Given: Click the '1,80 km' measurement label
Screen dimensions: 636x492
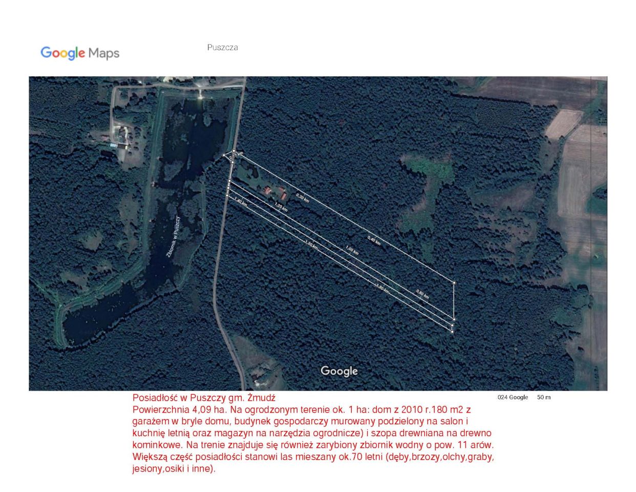Looking at the screenshot, I should pos(383,288).
